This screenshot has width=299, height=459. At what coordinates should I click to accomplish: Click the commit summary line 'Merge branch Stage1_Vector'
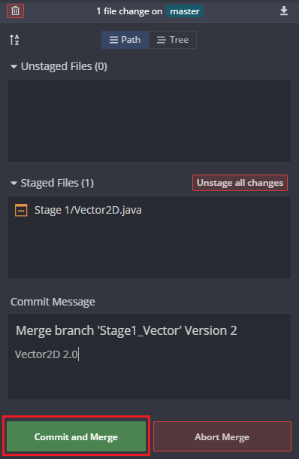tap(126, 331)
